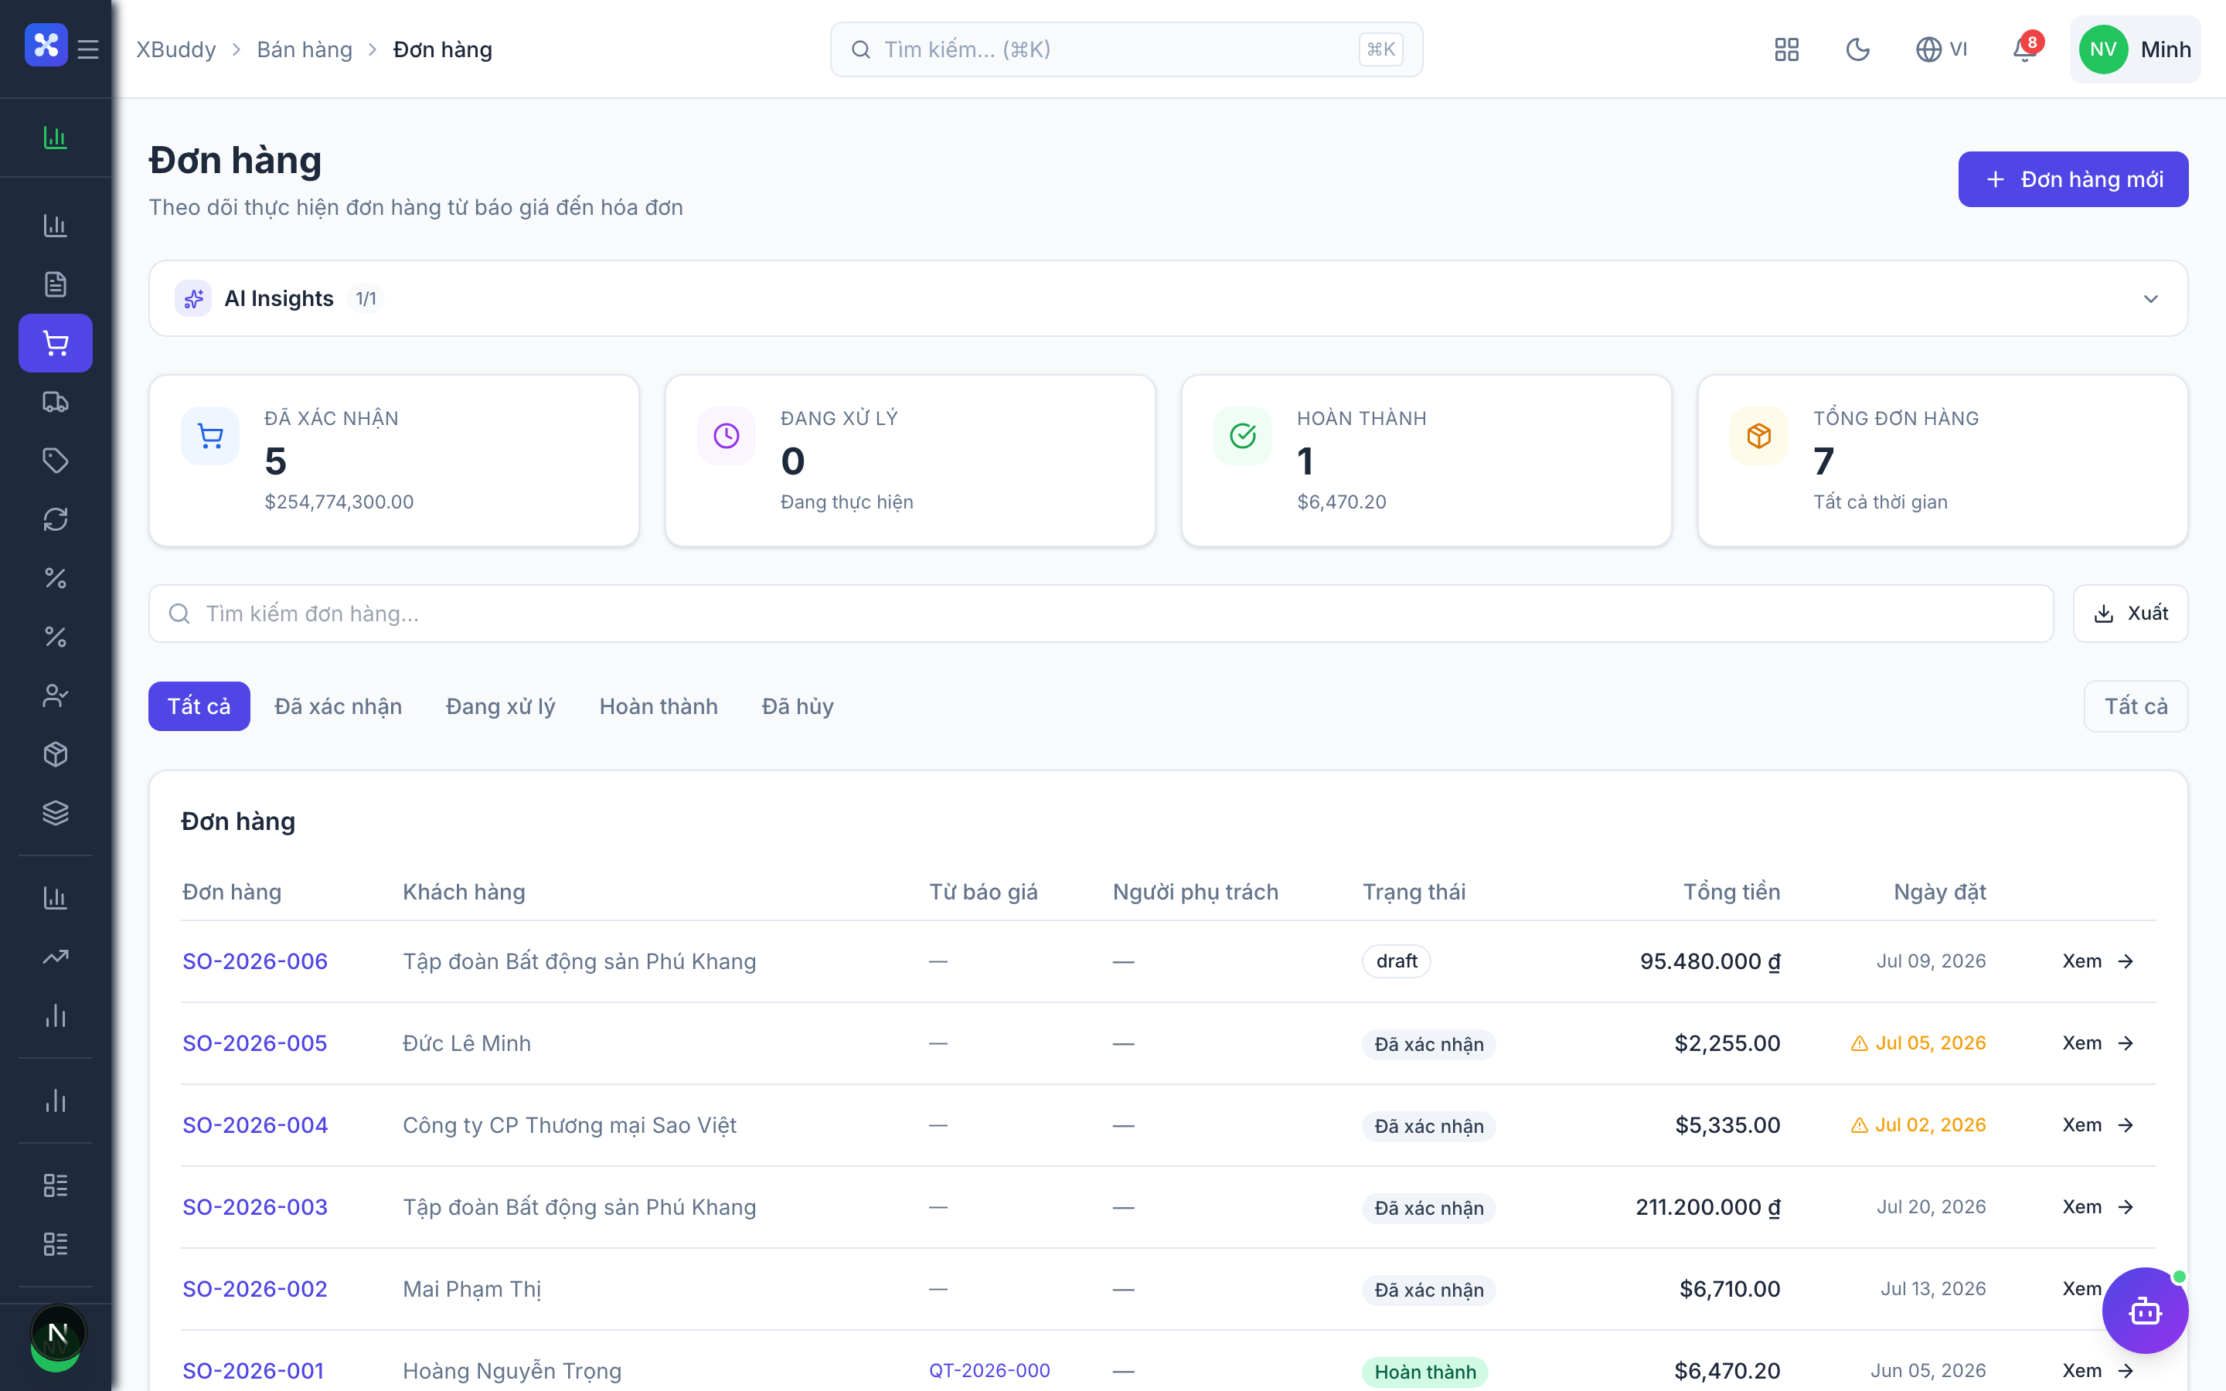Focus the Tìm kiếm đơn hàng search field

[1101, 614]
